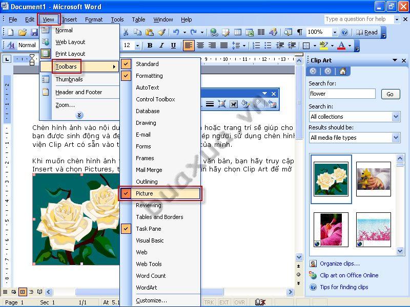
Task: Enable the Word Count toolbar
Action: pos(160,276)
